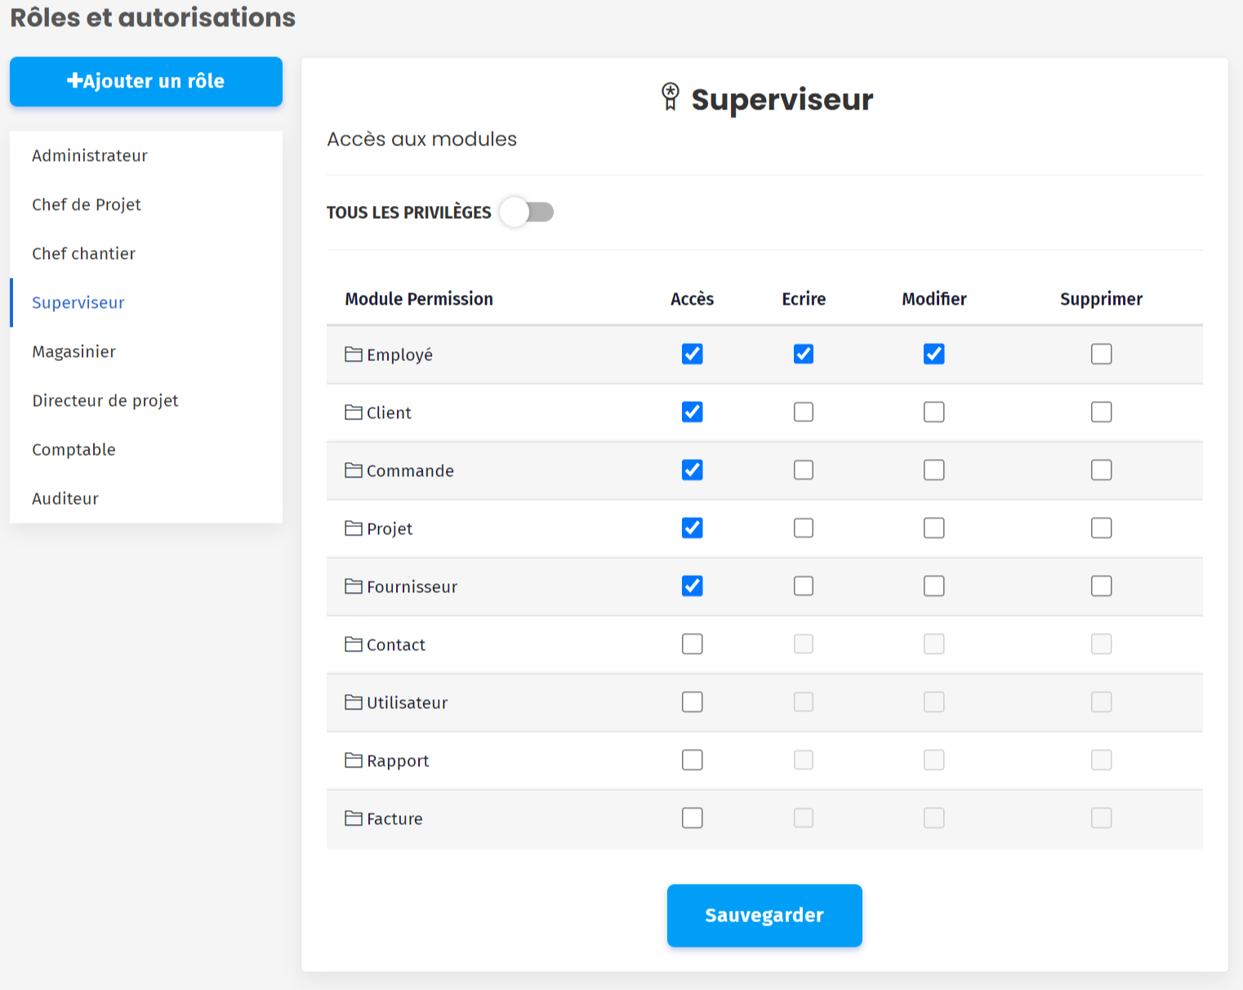Click the award badge icon beside Superviseur title
This screenshot has width=1243, height=990.
click(671, 96)
